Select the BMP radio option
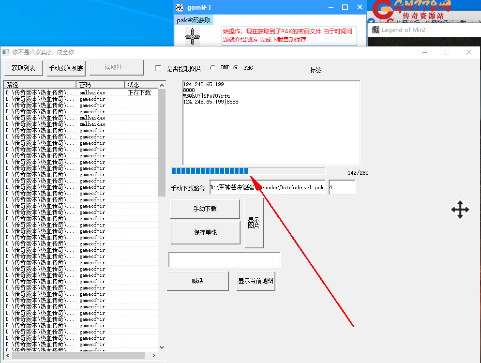Viewport: 481px width, 363px height. click(x=213, y=68)
